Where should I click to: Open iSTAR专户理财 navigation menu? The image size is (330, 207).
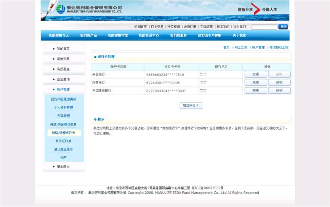tap(210, 35)
